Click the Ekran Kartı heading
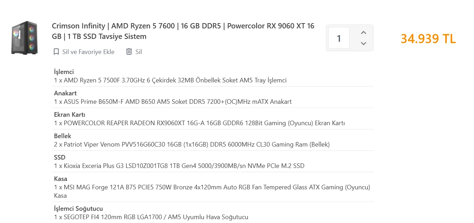 [x=70, y=115]
